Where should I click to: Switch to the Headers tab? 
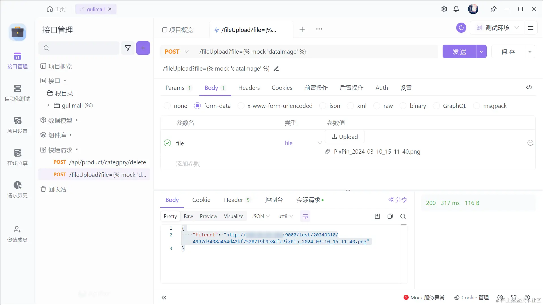click(249, 88)
